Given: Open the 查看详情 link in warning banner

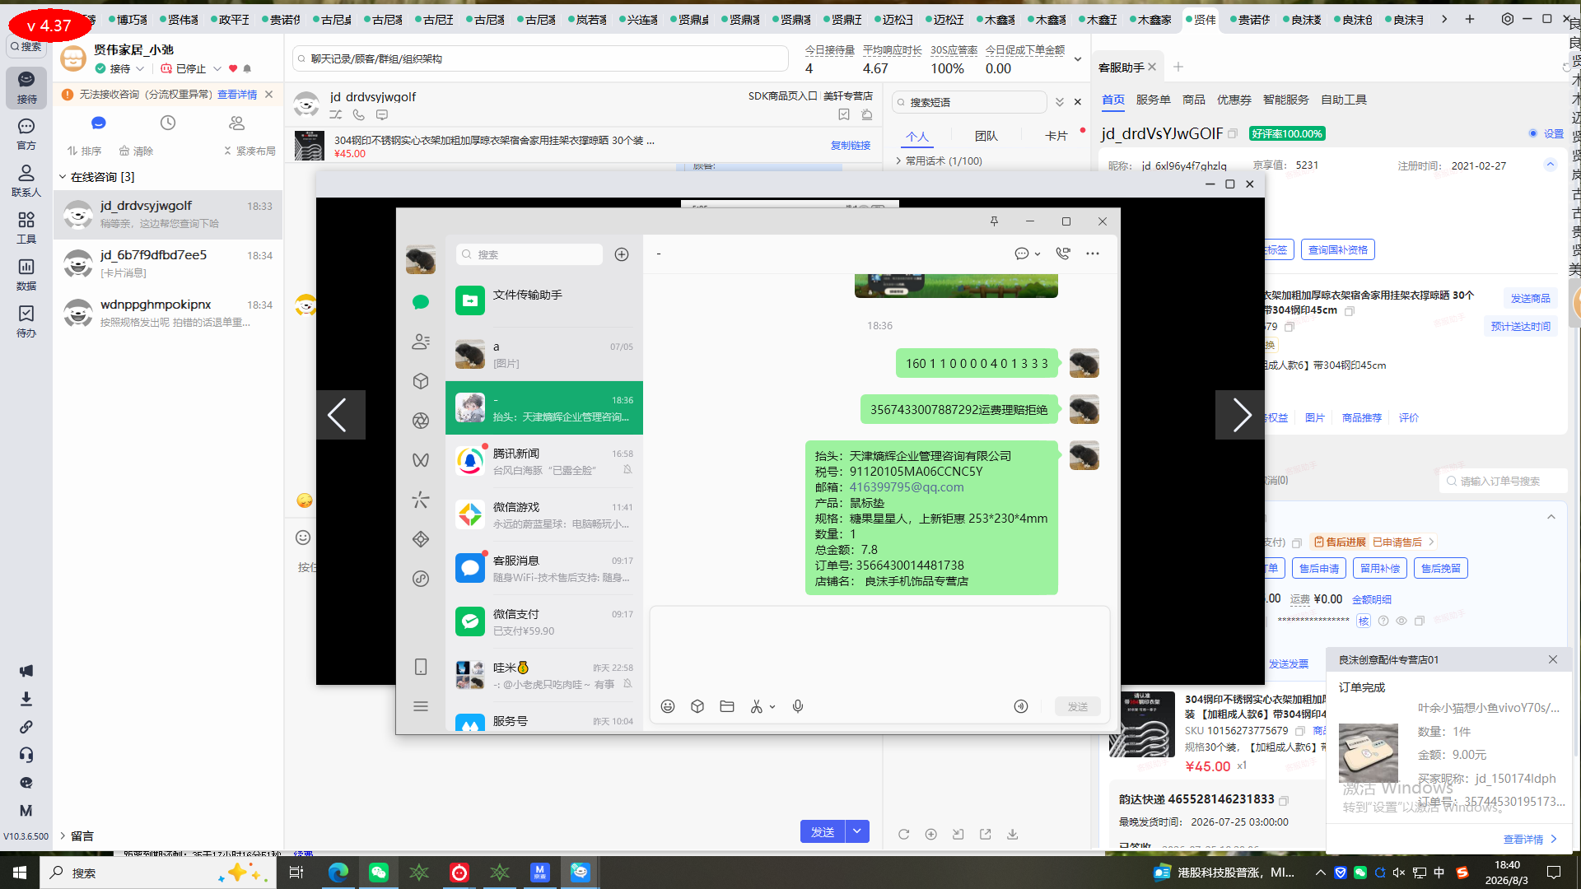Looking at the screenshot, I should [237, 95].
